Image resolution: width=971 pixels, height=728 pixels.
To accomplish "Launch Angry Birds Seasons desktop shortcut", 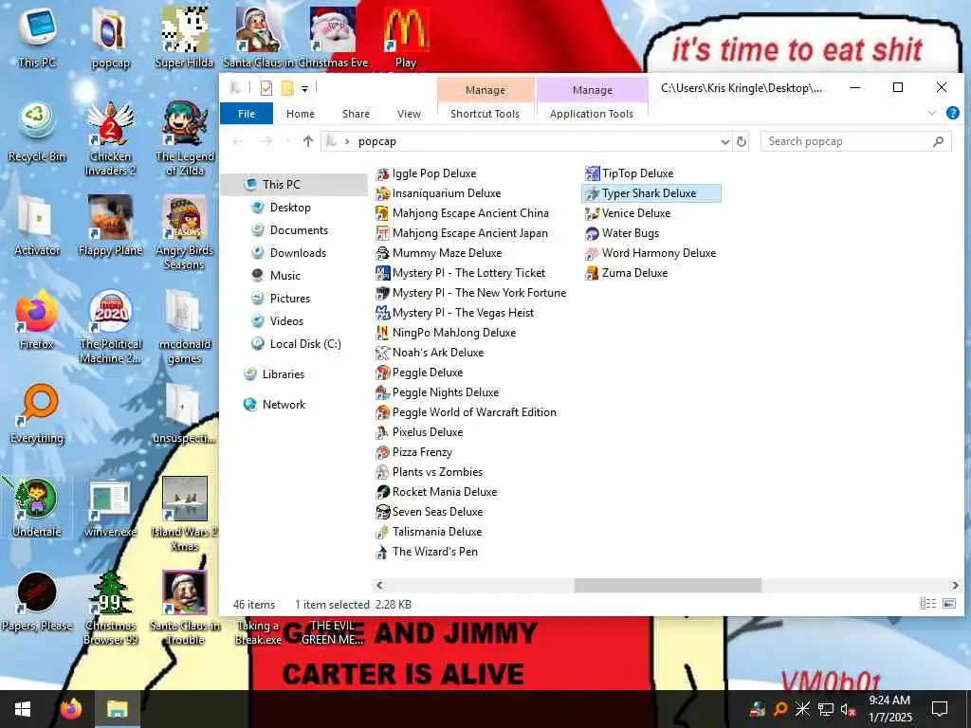I will click(x=185, y=232).
